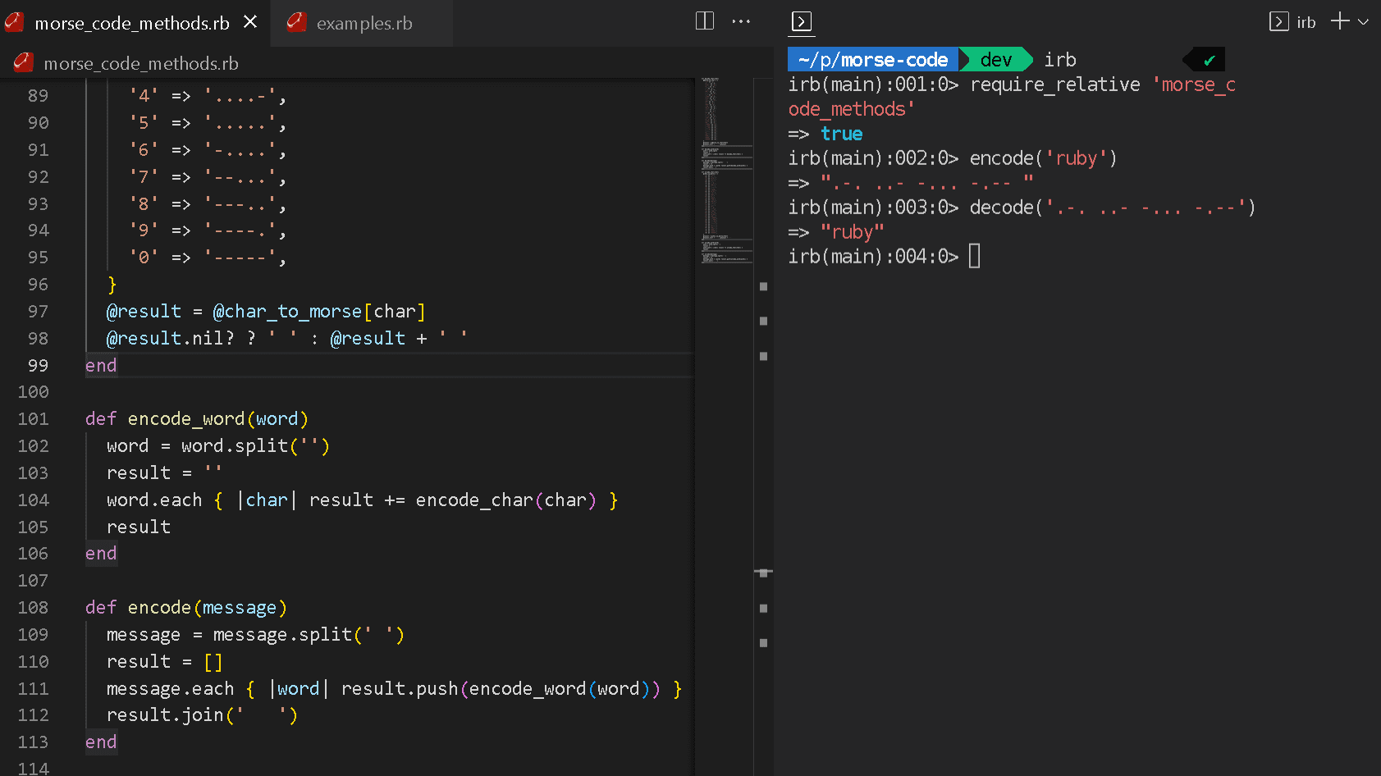The width and height of the screenshot is (1381, 776).
Task: Click the 'result.join(' line
Action: point(202,715)
